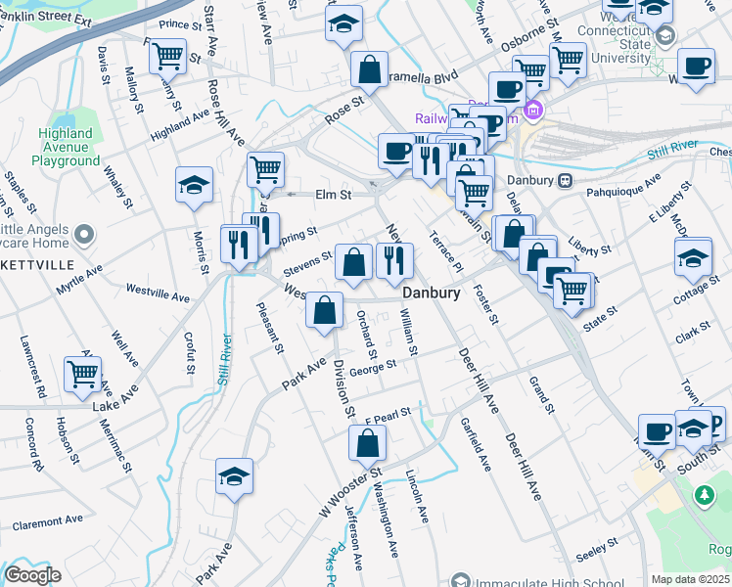Click the shopping cart marker near Elm St
The height and width of the screenshot is (587, 732).
[x=265, y=169]
